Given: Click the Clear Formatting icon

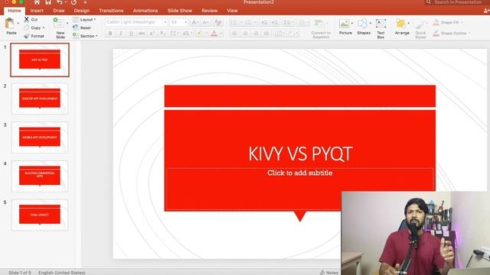Looking at the screenshot, I should click(x=217, y=22).
